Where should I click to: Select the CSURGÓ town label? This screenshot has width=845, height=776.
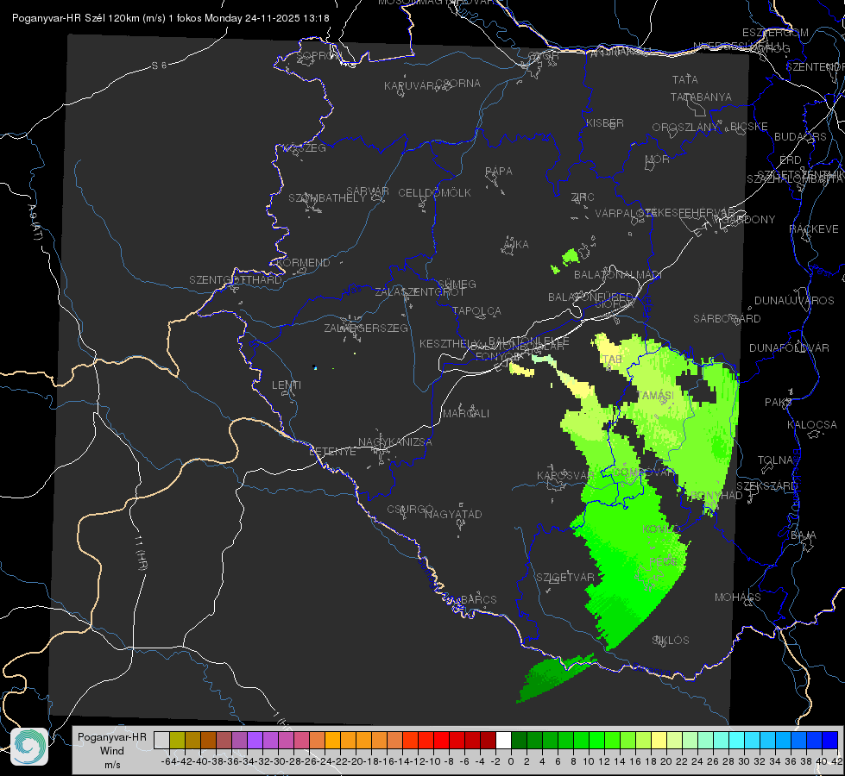[410, 510]
